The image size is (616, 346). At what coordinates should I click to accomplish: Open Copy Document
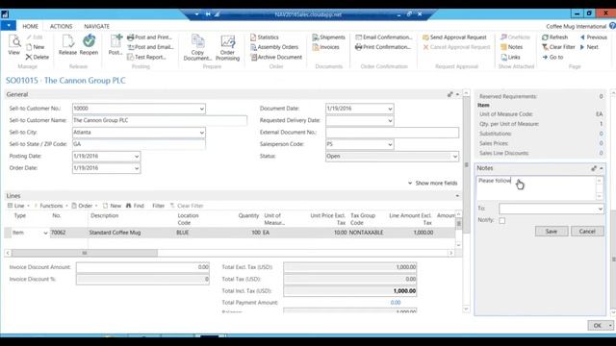(197, 48)
